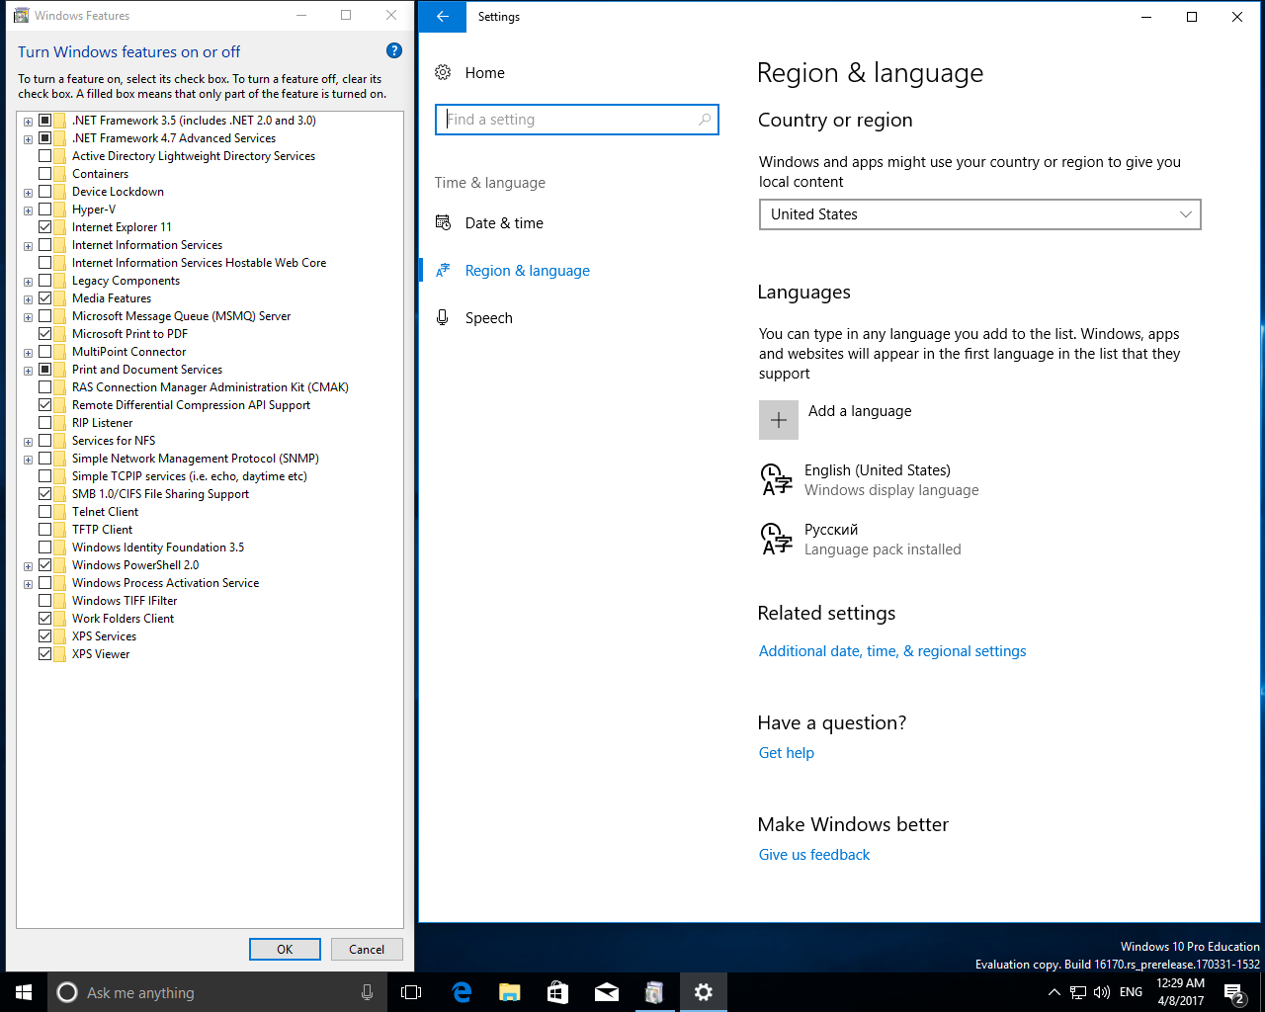This screenshot has width=1265, height=1012.
Task: Click the Find a setting search field
Action: tap(576, 120)
